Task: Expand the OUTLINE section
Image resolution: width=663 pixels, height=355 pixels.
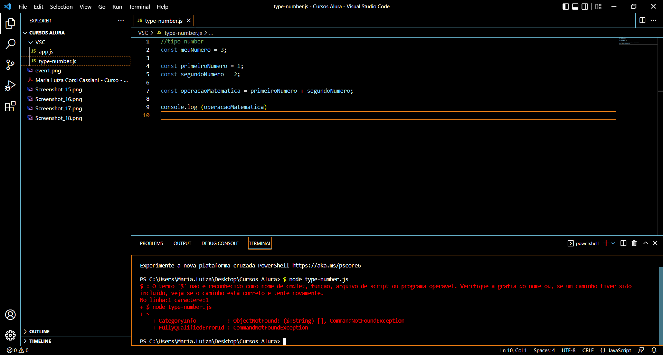Action: click(76, 332)
